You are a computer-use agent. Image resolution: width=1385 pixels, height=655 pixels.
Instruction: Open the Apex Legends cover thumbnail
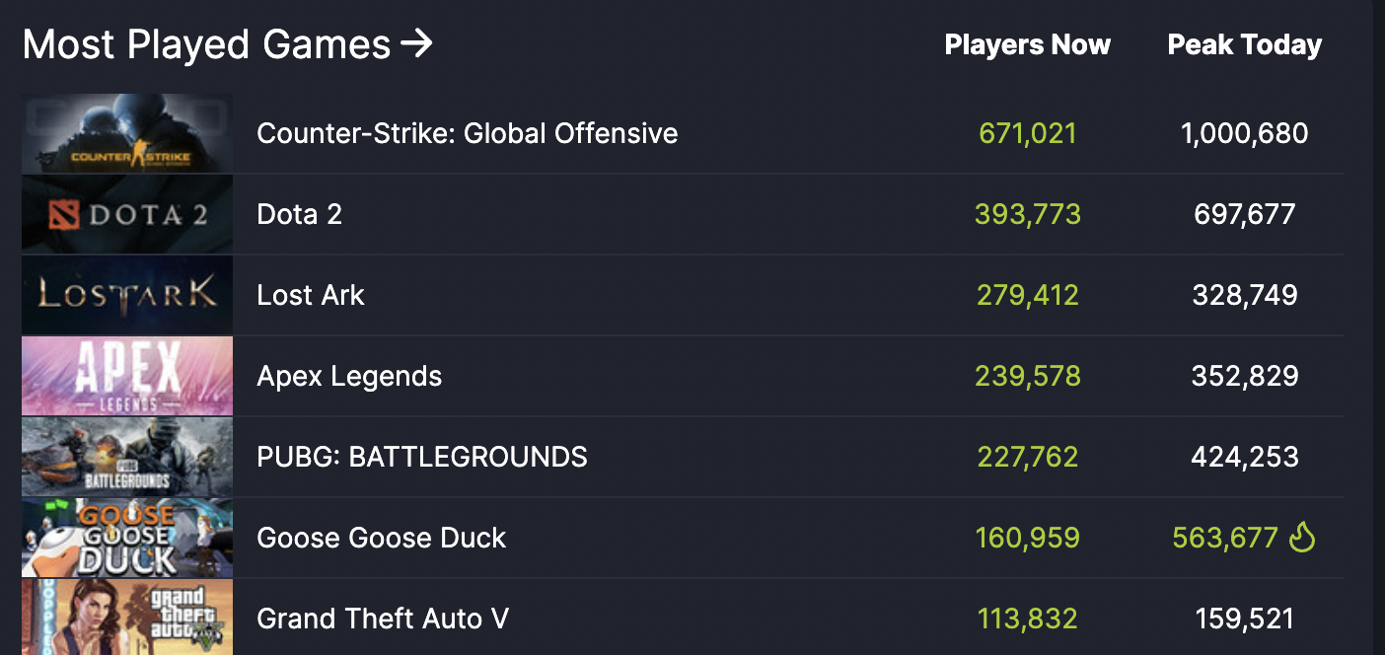(127, 376)
